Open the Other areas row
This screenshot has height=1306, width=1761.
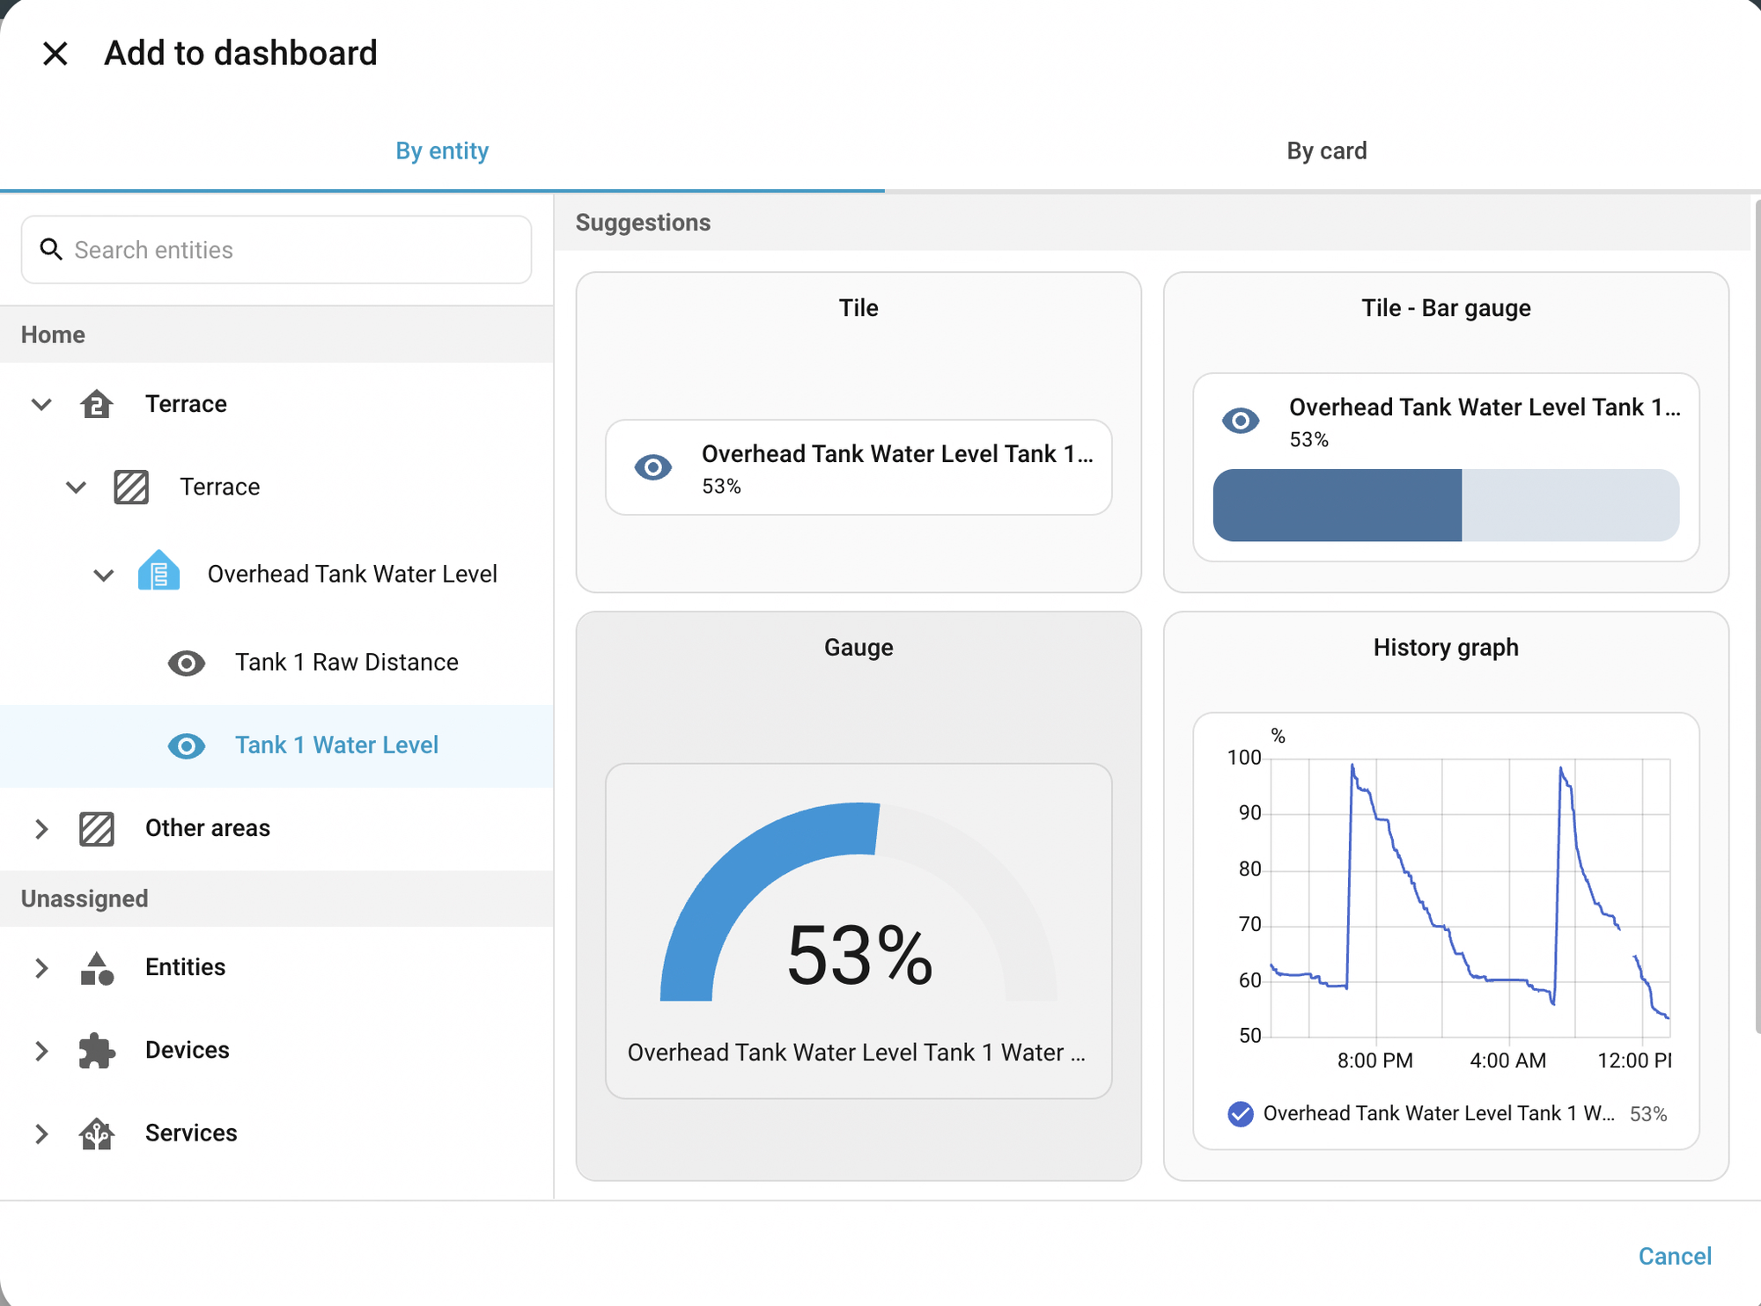coord(276,829)
